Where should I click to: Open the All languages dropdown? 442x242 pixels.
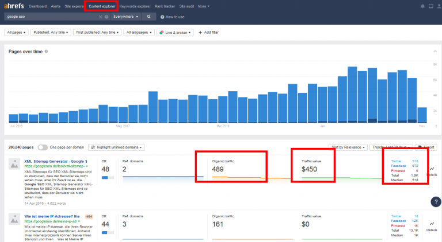(139, 33)
